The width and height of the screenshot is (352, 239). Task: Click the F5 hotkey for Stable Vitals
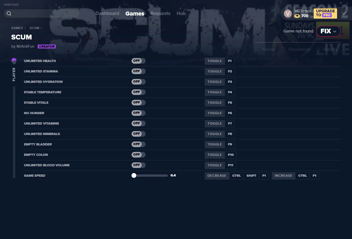tap(230, 103)
